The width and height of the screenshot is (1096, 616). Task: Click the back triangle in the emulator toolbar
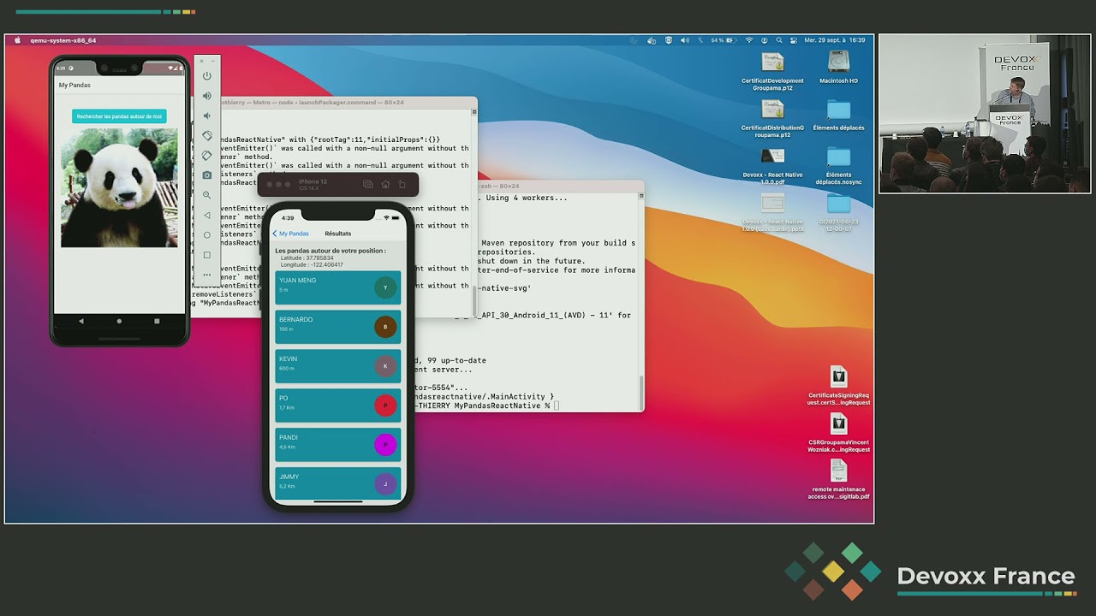point(206,216)
